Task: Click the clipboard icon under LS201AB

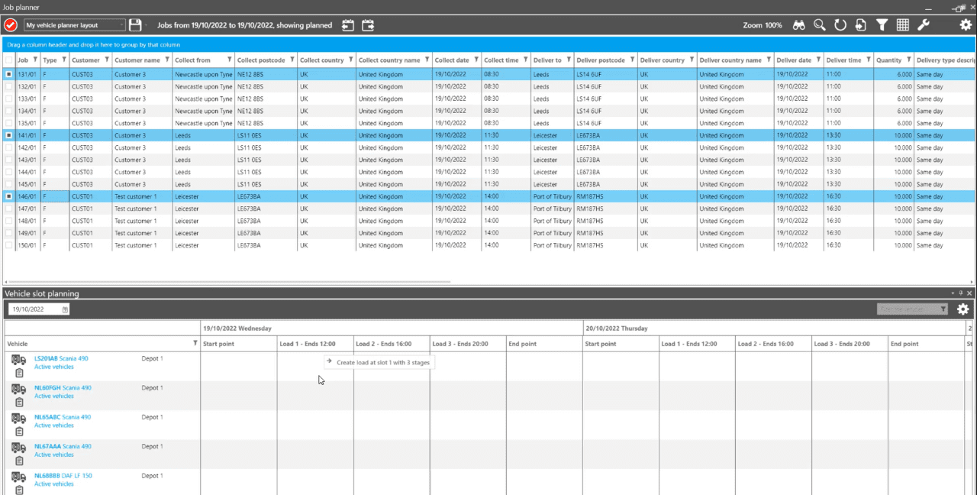Action: 18,374
